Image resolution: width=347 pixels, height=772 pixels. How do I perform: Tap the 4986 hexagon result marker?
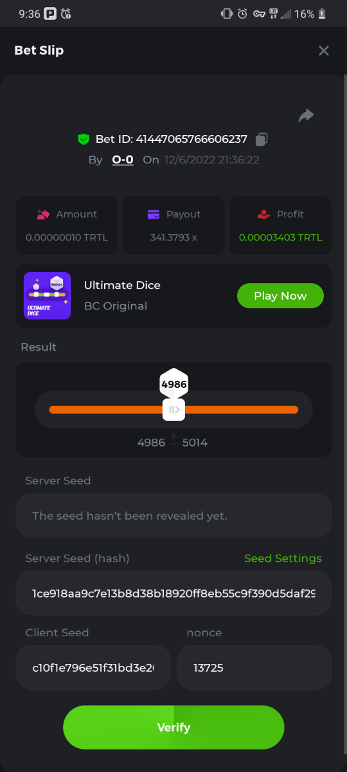[x=173, y=384]
